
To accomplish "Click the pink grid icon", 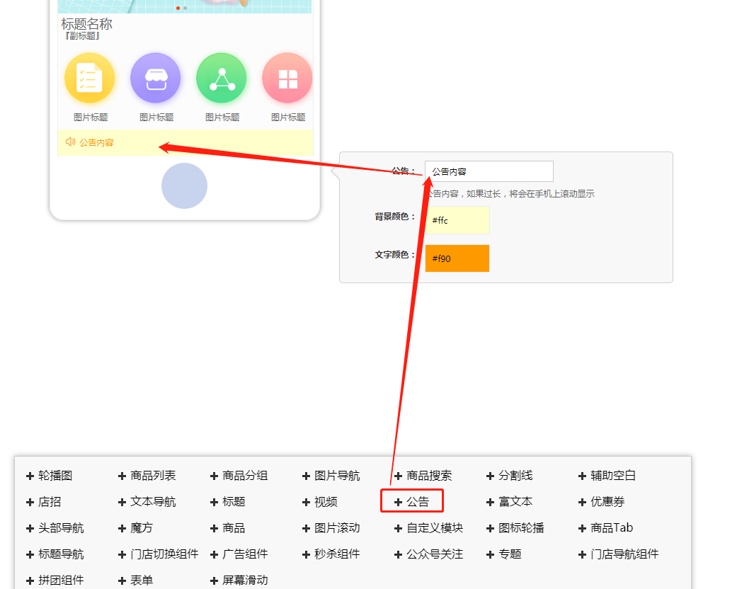I will point(287,79).
